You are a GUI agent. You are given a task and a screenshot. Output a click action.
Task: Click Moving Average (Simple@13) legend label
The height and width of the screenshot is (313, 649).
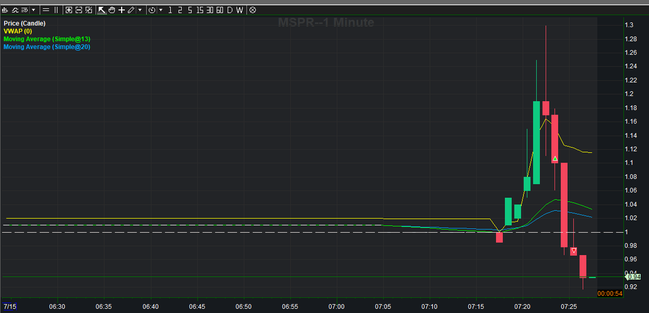[47, 39]
